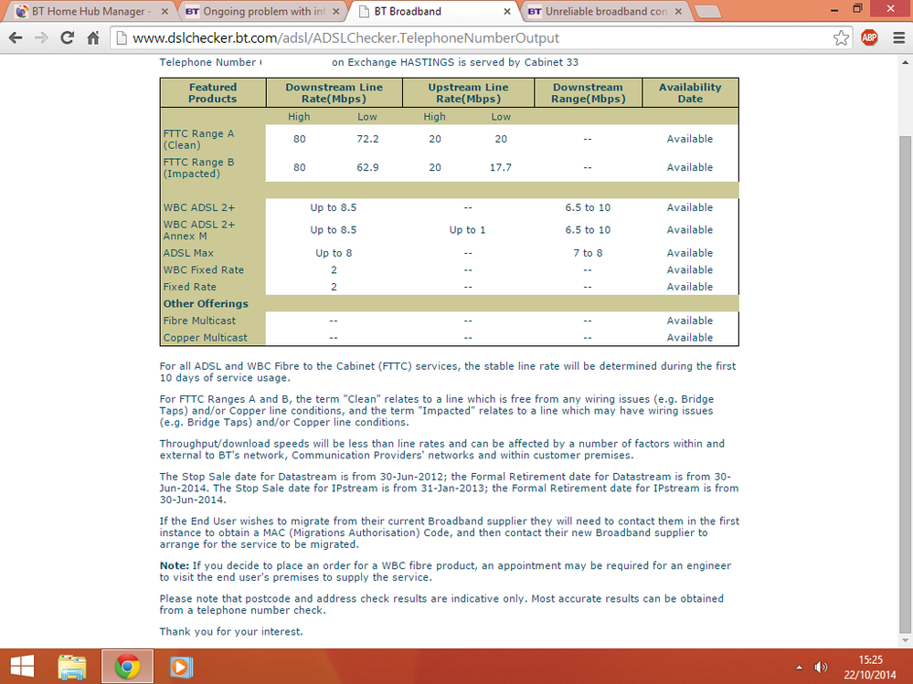Open a new browser tab

(708, 12)
